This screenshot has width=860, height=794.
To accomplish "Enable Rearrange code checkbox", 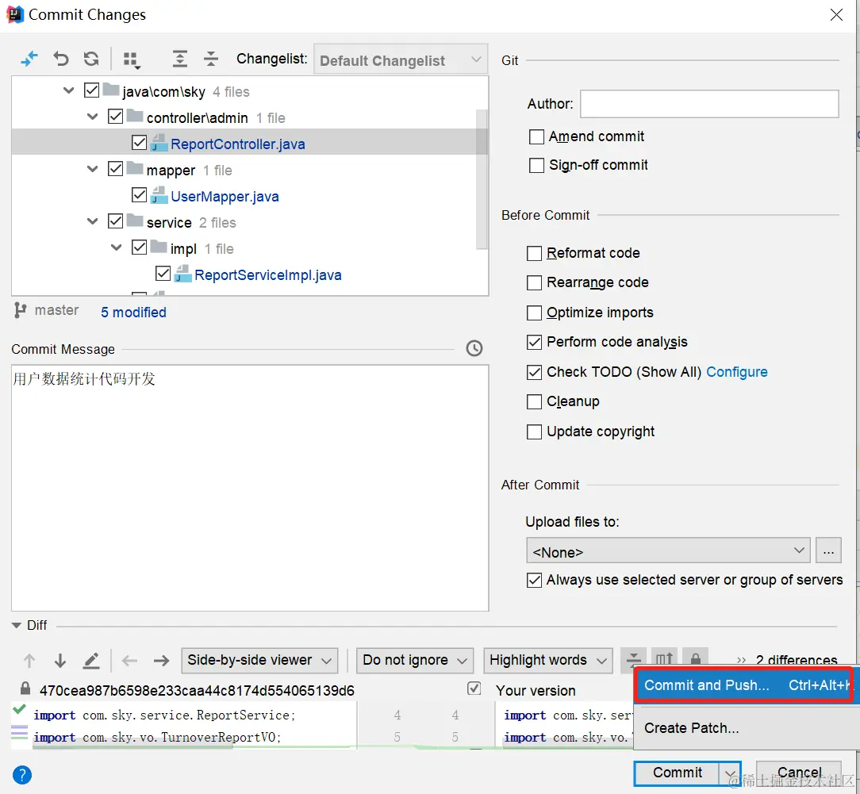I will point(534,283).
